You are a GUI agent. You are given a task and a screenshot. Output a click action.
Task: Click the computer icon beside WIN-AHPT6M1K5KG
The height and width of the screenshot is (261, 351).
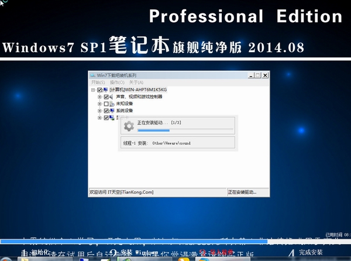pyautogui.click(x=105, y=90)
